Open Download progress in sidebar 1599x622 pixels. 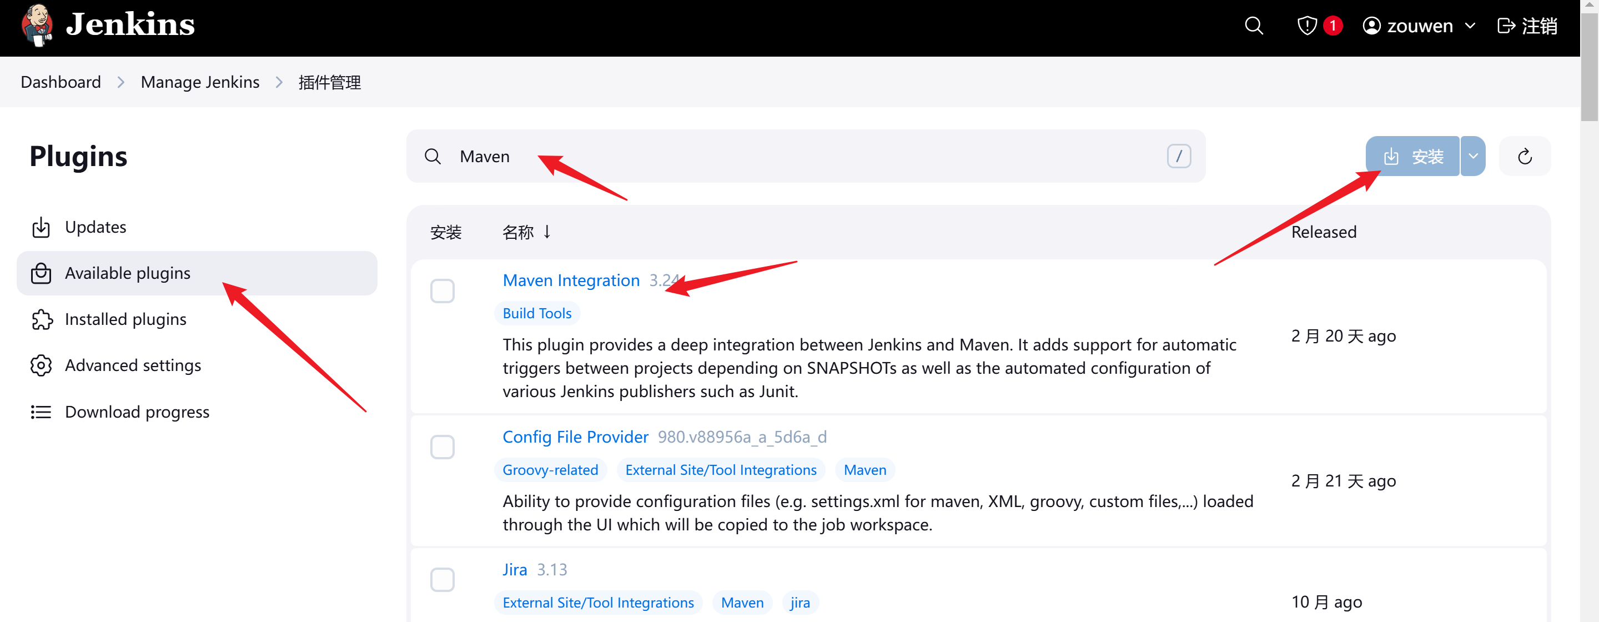(x=197, y=412)
